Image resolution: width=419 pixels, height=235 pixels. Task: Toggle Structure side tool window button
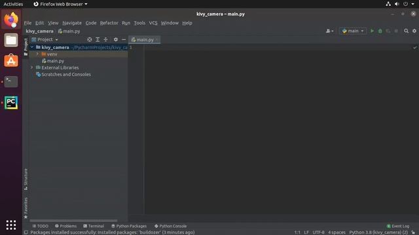pos(26,179)
